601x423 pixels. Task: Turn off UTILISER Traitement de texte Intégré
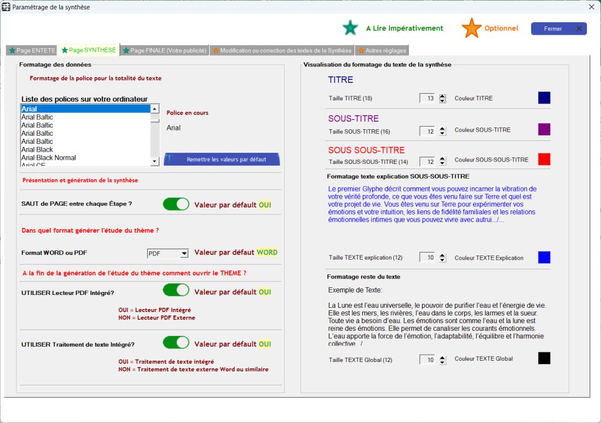click(176, 343)
